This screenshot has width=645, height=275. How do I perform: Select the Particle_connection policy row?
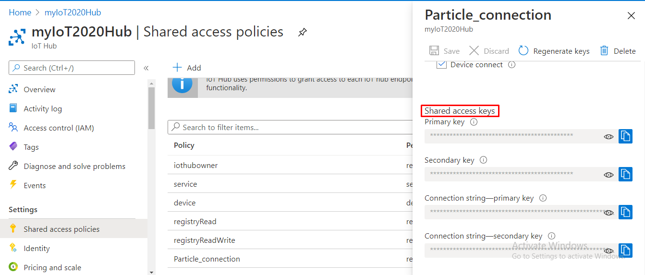[x=290, y=259]
